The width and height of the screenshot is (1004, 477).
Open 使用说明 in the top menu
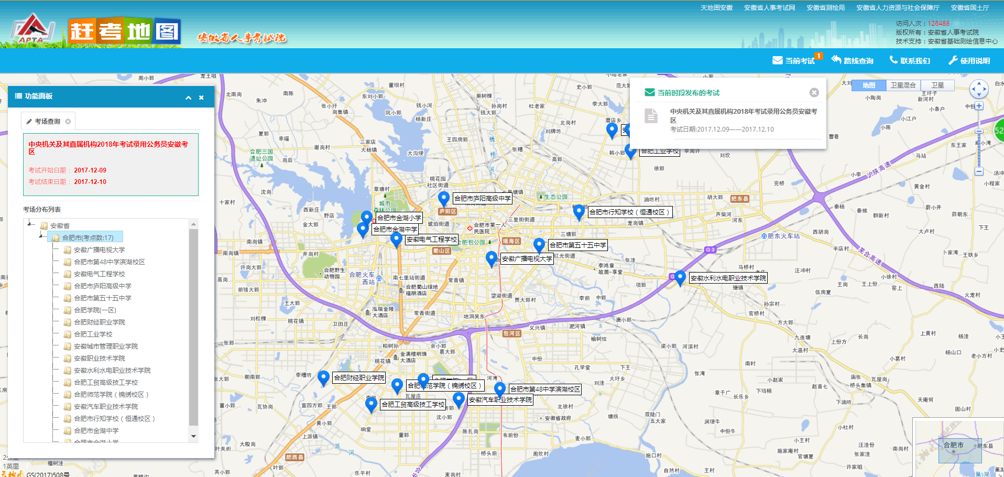click(x=969, y=61)
